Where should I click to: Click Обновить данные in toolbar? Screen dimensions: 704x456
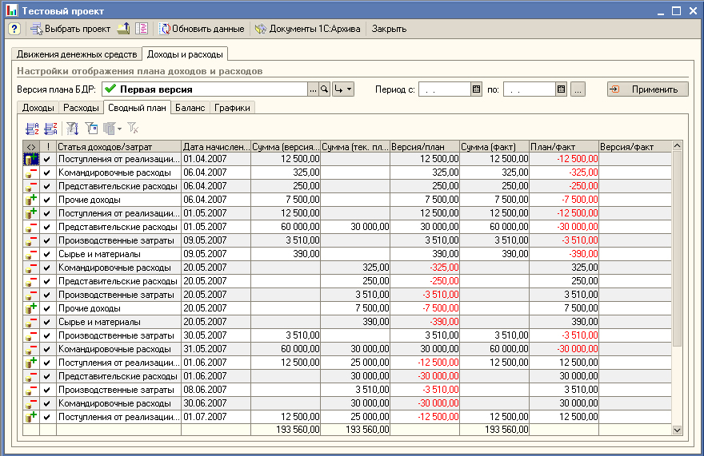(202, 29)
